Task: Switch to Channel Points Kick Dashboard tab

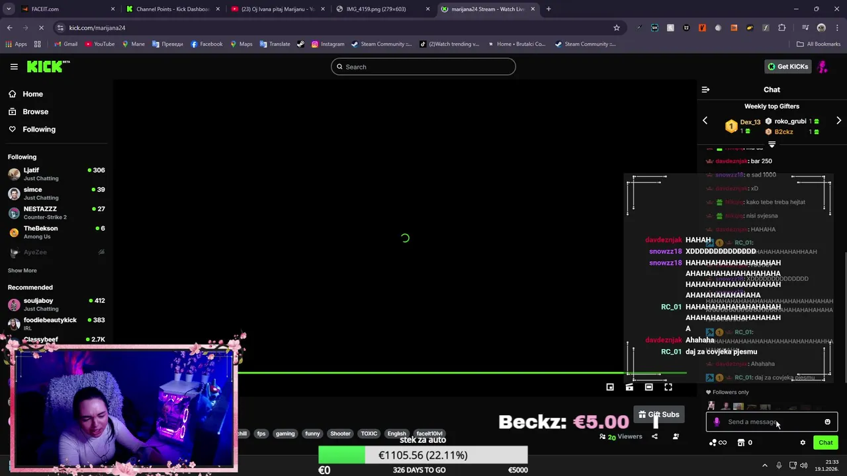Action: coord(172,9)
